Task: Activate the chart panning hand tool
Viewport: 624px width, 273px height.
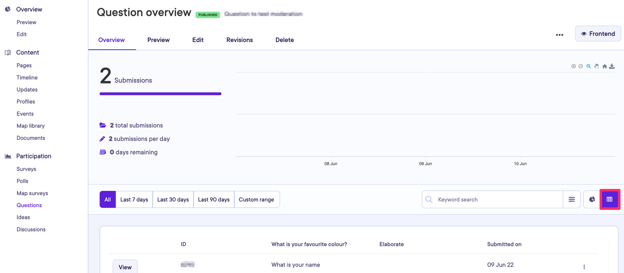Action: pyautogui.click(x=596, y=67)
